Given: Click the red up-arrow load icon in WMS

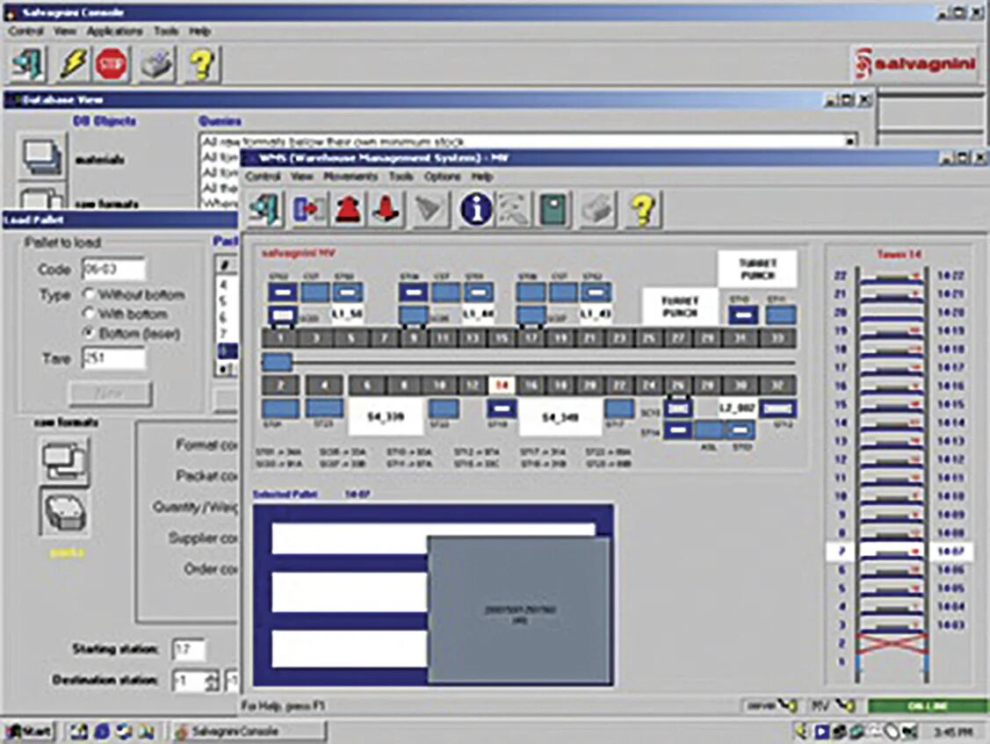Looking at the screenshot, I should tap(348, 209).
